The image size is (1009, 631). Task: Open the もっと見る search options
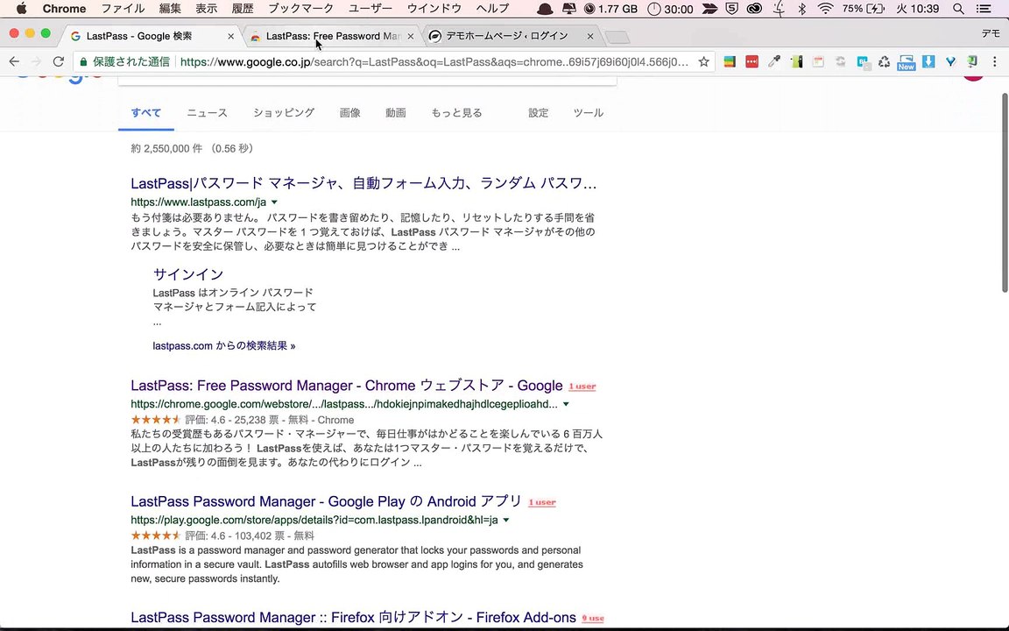coord(456,113)
